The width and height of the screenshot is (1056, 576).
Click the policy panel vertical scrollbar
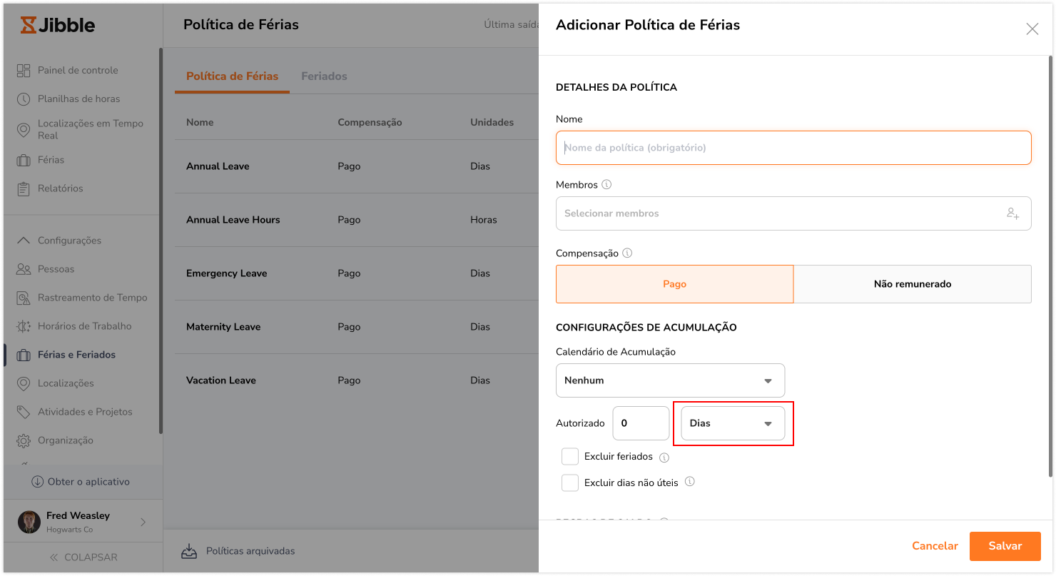coord(1050,266)
